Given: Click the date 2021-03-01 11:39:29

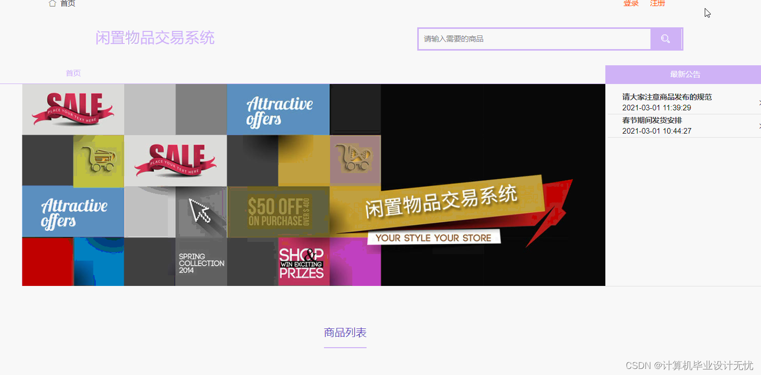Looking at the screenshot, I should click(657, 108).
